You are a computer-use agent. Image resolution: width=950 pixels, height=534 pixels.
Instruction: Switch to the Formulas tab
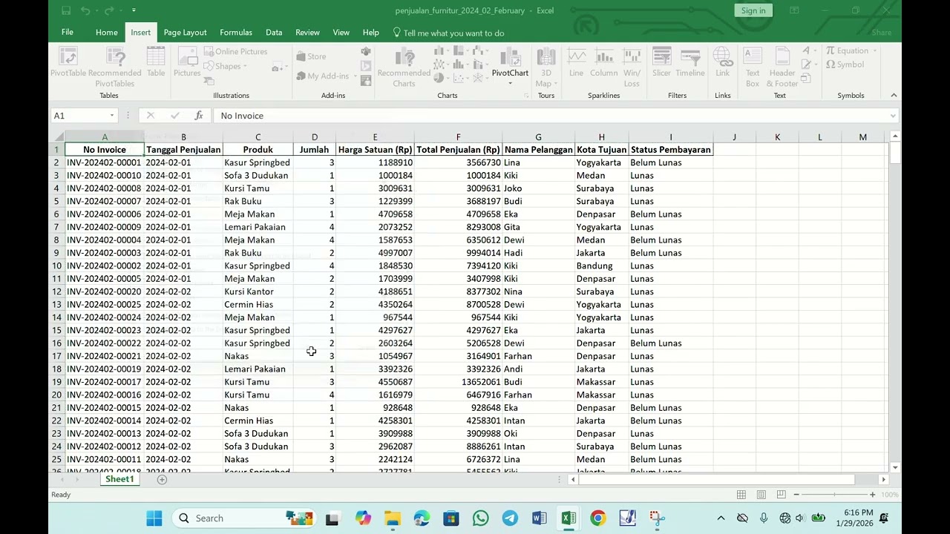click(x=236, y=33)
